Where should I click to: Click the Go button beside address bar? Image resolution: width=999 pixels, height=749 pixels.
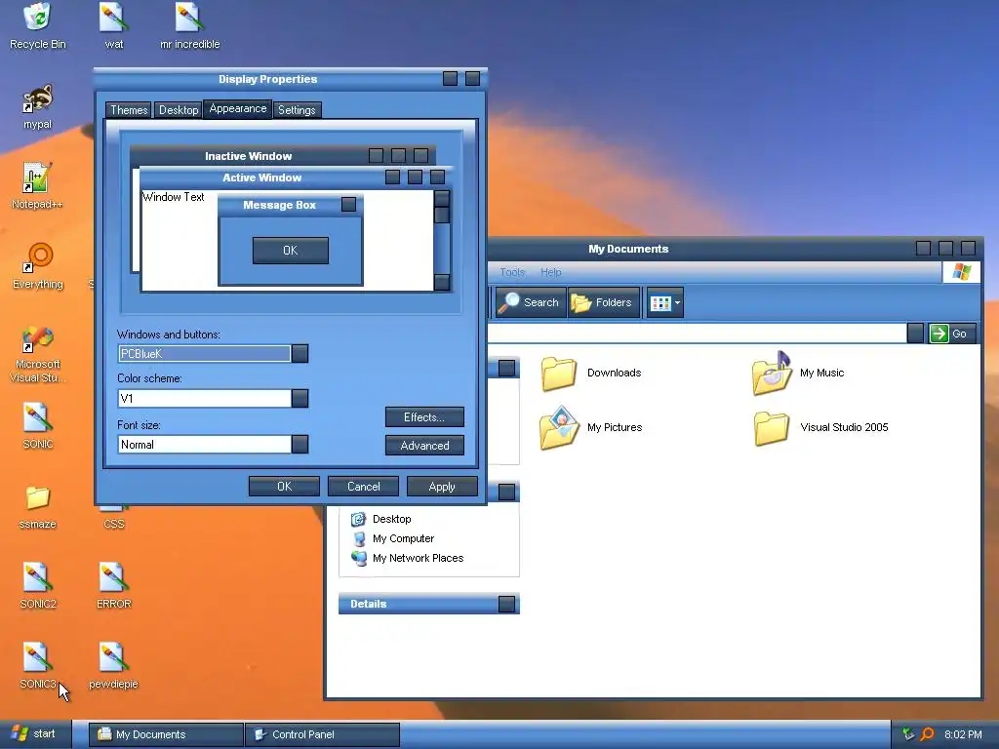pos(950,334)
